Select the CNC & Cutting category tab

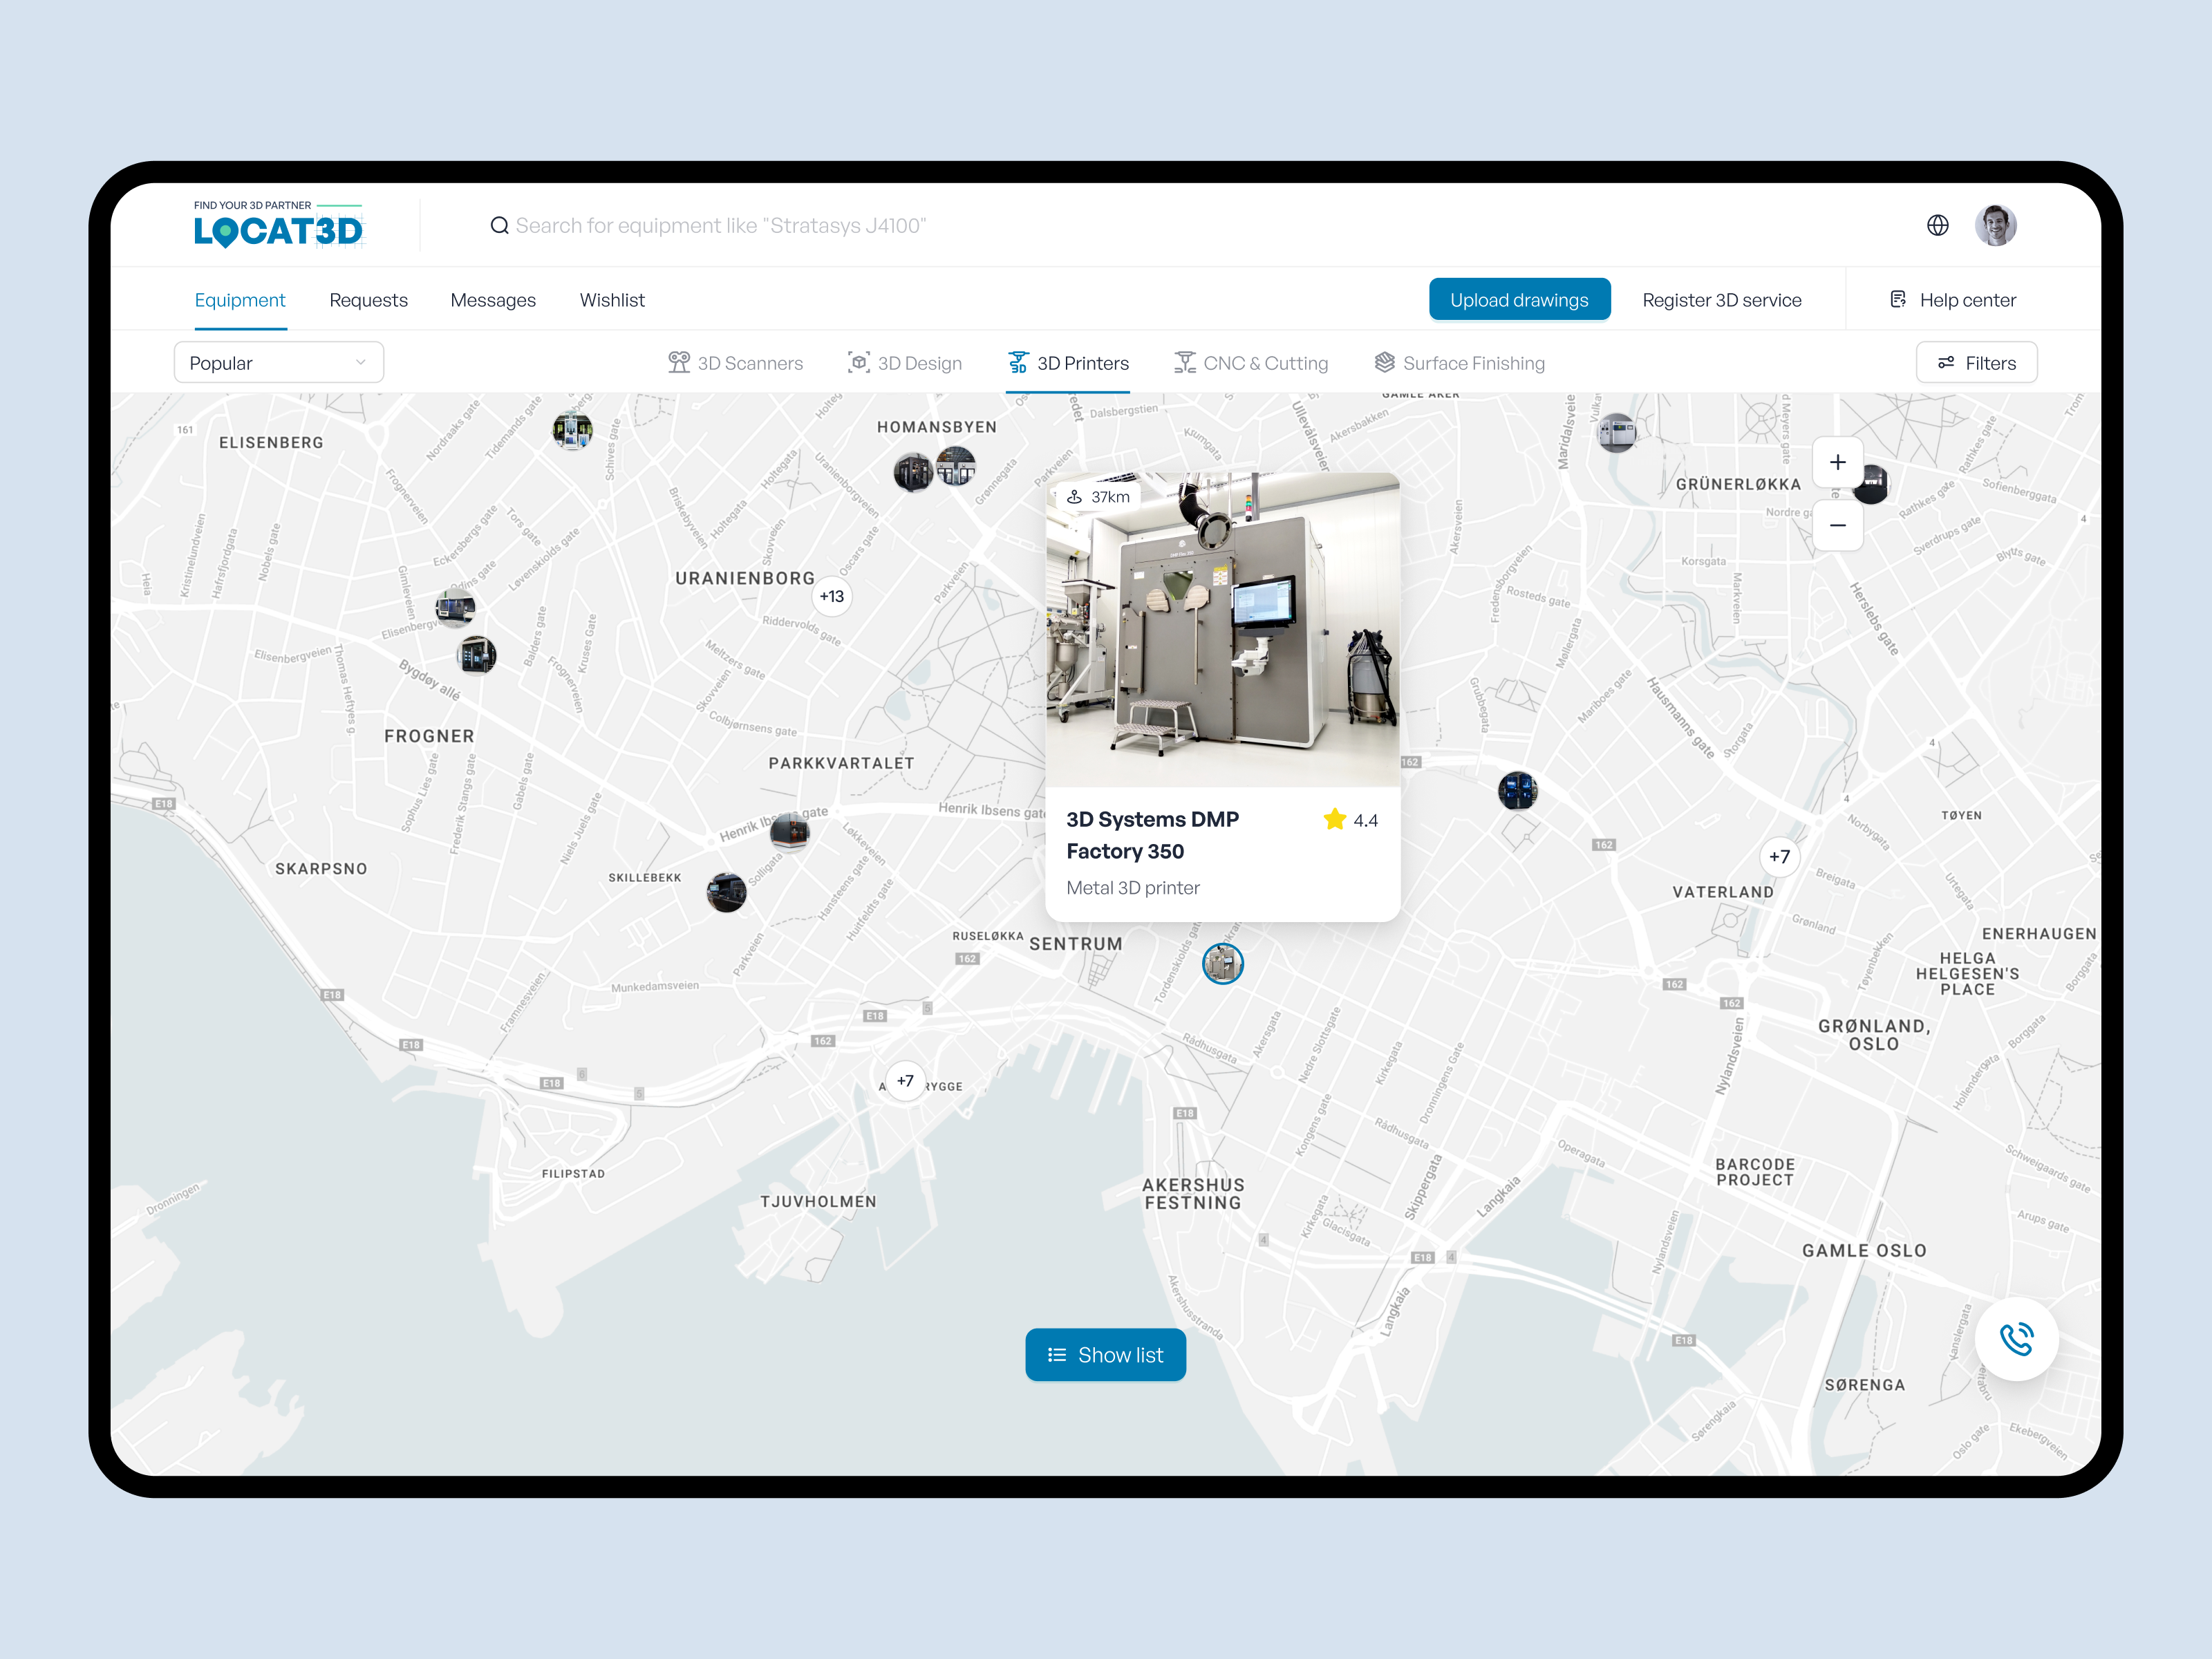pos(1250,363)
